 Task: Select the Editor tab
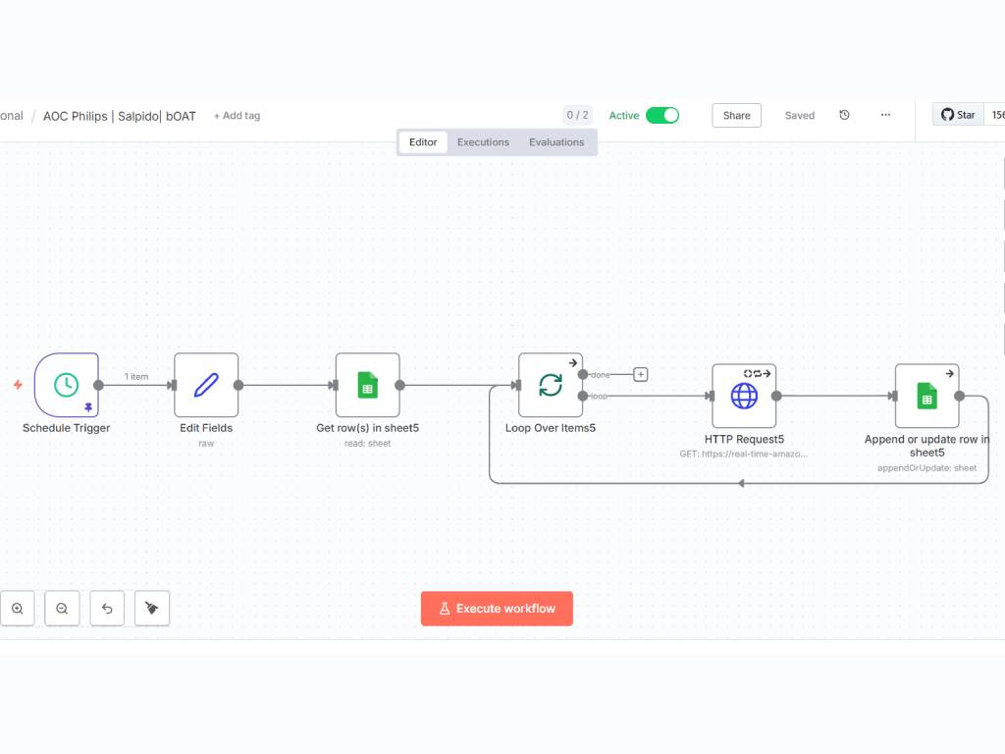(x=423, y=142)
